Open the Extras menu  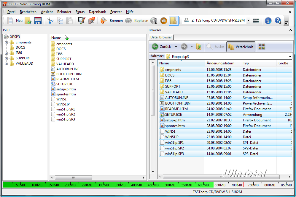click(80, 12)
